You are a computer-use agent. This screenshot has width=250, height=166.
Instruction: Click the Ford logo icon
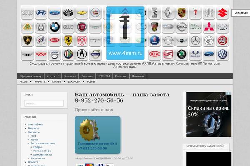click(55, 13)
